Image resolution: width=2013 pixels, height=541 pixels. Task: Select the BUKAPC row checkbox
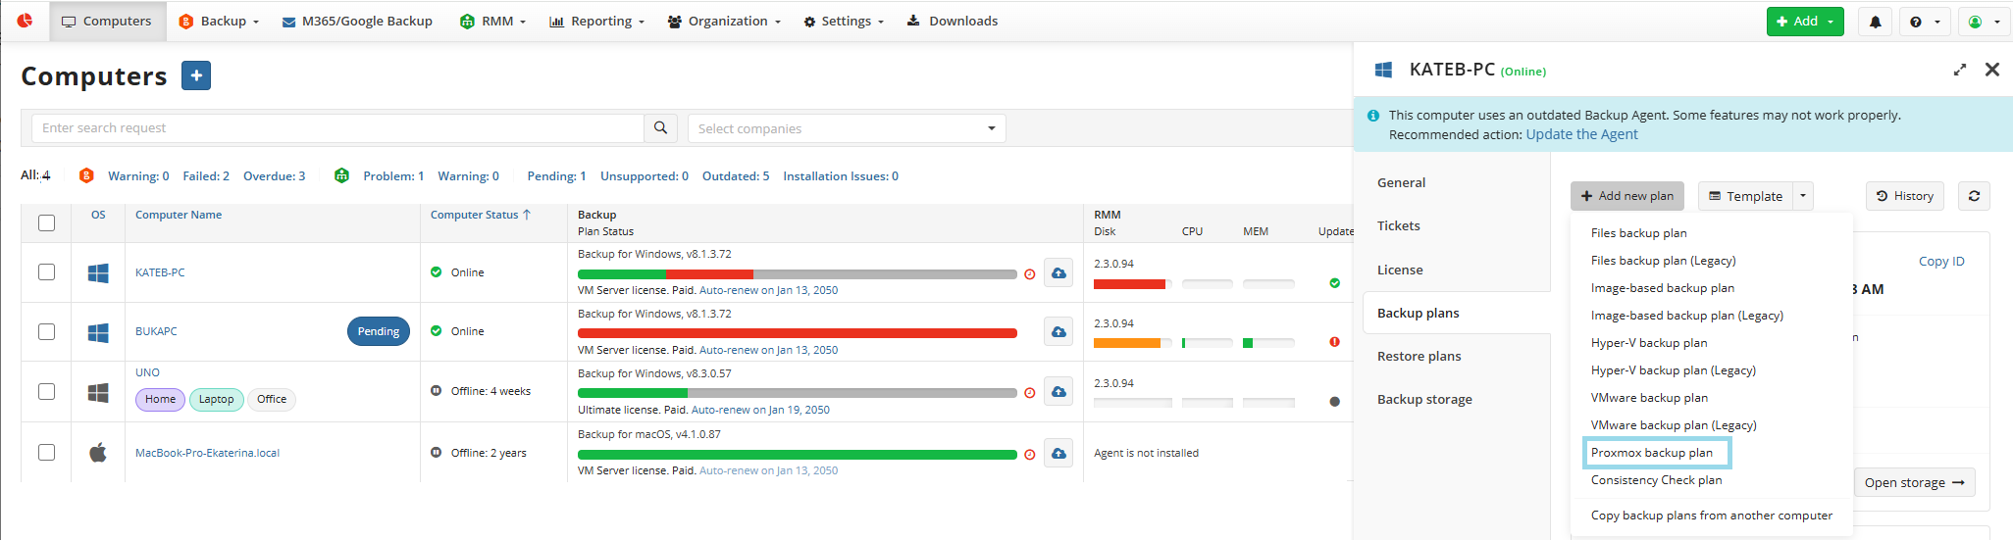click(46, 331)
